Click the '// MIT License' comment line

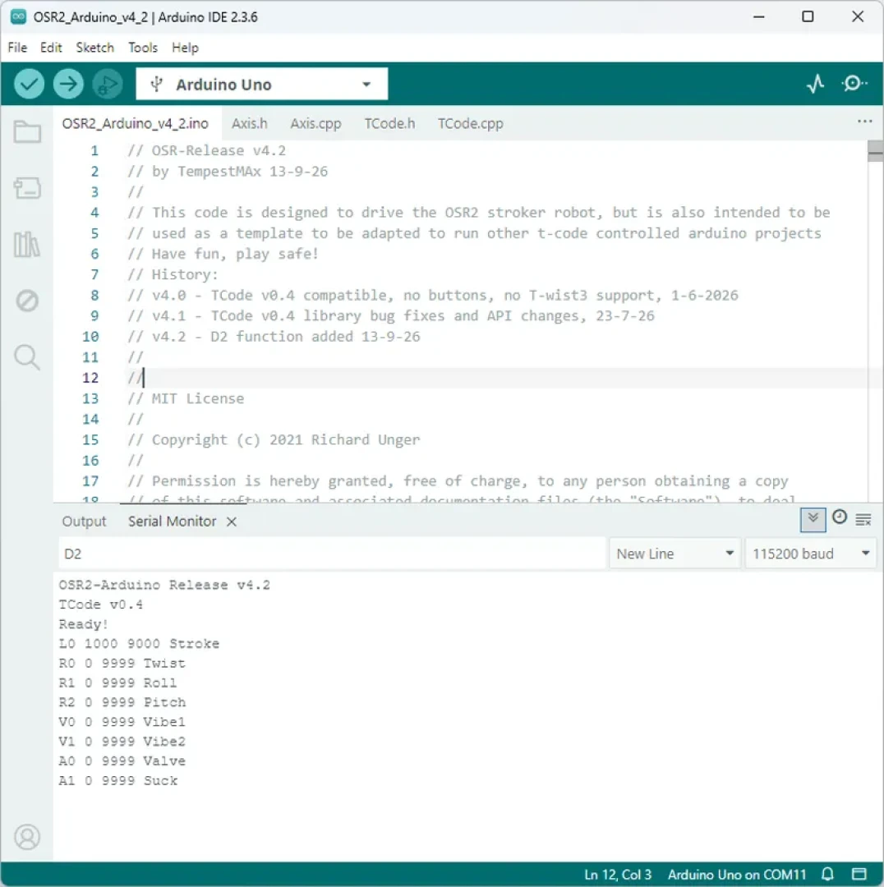coord(186,399)
